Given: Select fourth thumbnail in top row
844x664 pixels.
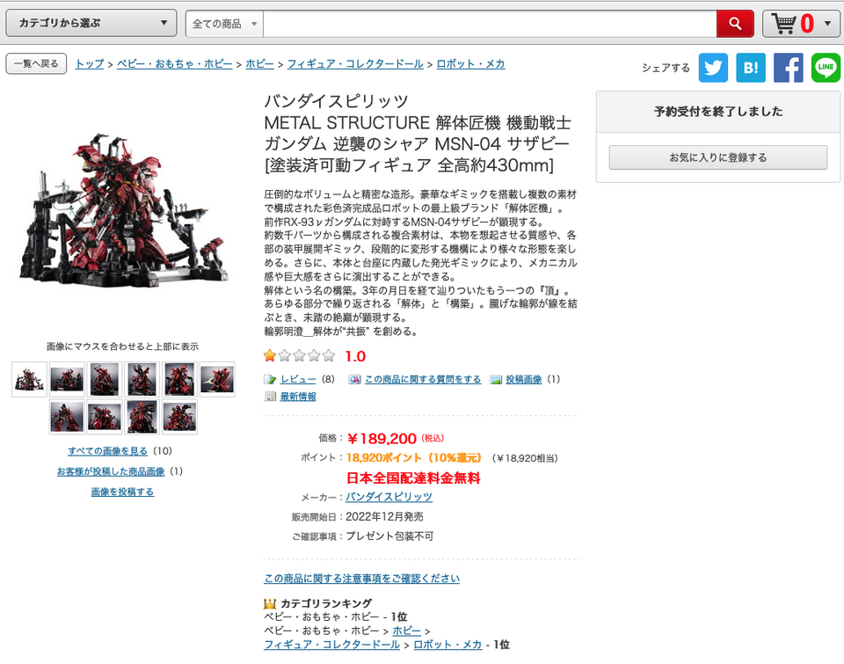Looking at the screenshot, I should coord(142,380).
